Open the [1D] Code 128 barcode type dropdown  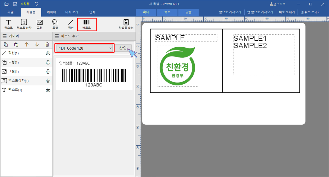pyautogui.click(x=85, y=48)
